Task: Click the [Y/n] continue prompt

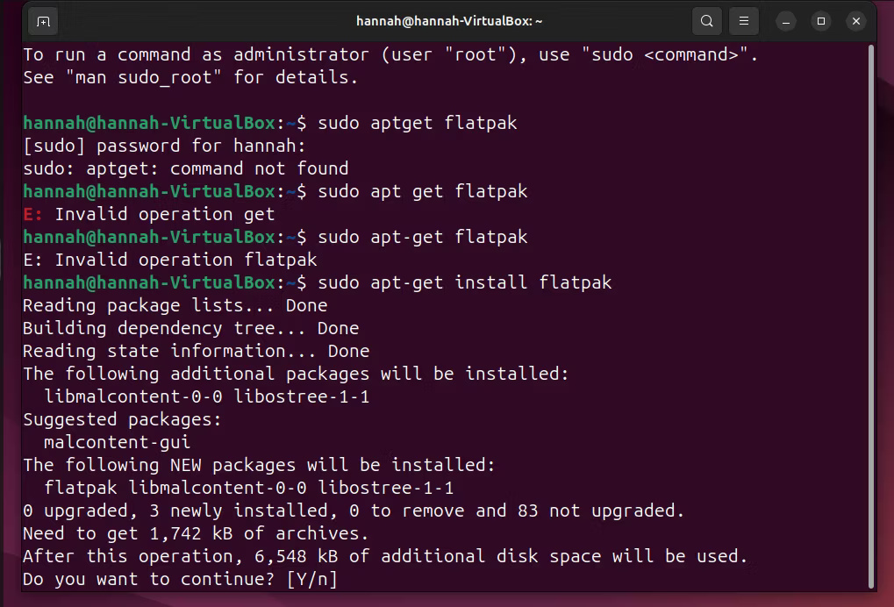Action: (x=316, y=579)
